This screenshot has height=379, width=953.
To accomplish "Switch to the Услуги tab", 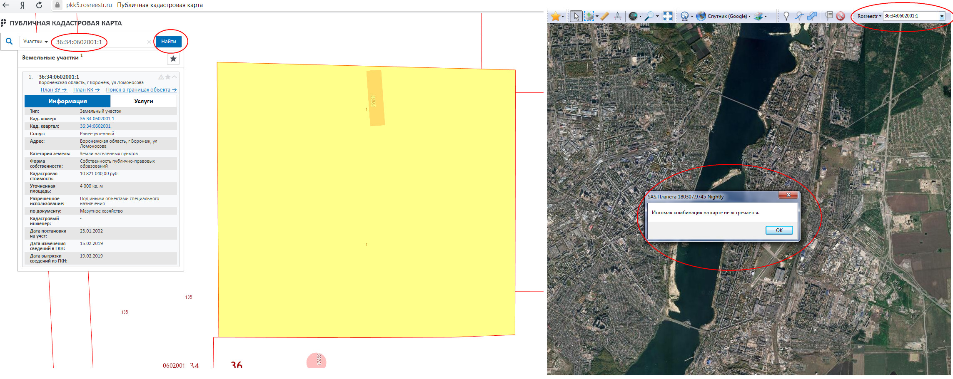I will pos(143,101).
